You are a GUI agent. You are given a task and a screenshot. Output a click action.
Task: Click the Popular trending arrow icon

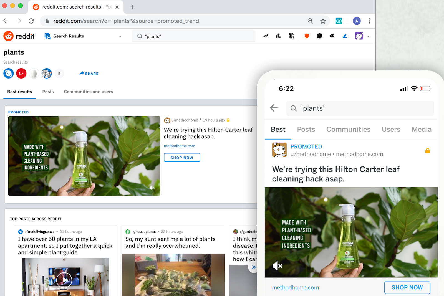[266, 36]
